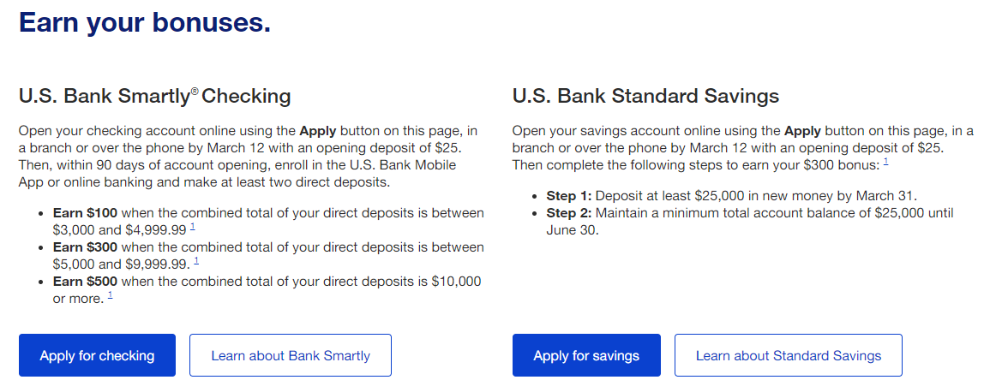Click bold Apply word in savings paragraph
This screenshot has height=386, width=1002.
click(x=803, y=132)
